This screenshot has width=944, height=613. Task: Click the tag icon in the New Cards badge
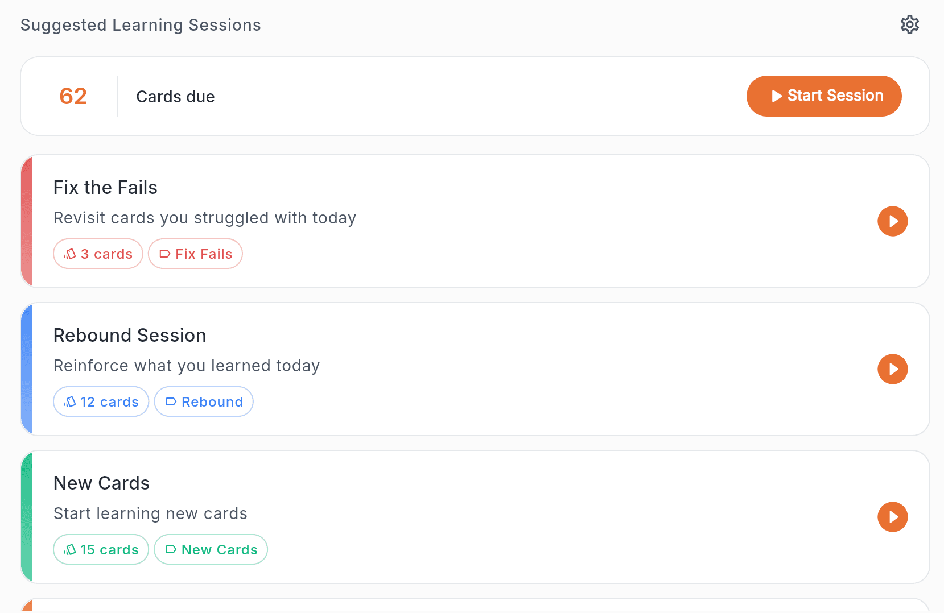pyautogui.click(x=171, y=549)
